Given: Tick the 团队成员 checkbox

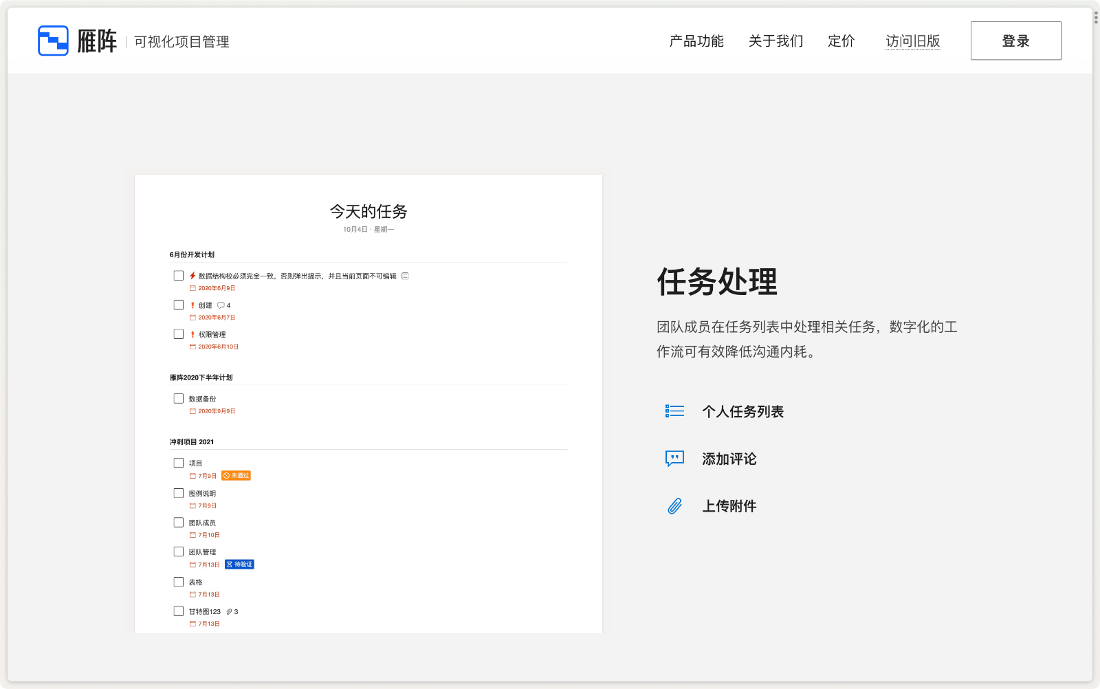Looking at the screenshot, I should [x=179, y=522].
